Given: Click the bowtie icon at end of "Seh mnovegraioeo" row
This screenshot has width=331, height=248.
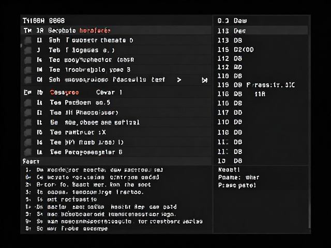Looking at the screenshot, I should click(205, 80).
